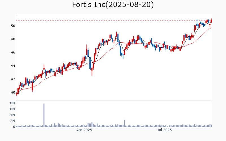
Task: Select the 50 price axis label
Action: click(13, 26)
